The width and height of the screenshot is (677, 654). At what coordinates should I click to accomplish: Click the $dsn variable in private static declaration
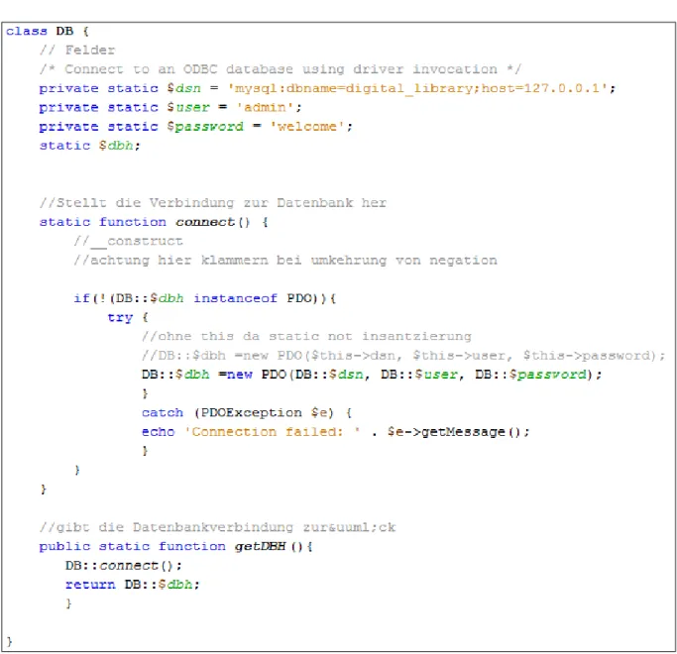[x=184, y=88]
